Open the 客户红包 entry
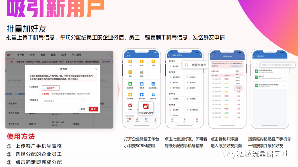 pyautogui.click(x=191, y=82)
